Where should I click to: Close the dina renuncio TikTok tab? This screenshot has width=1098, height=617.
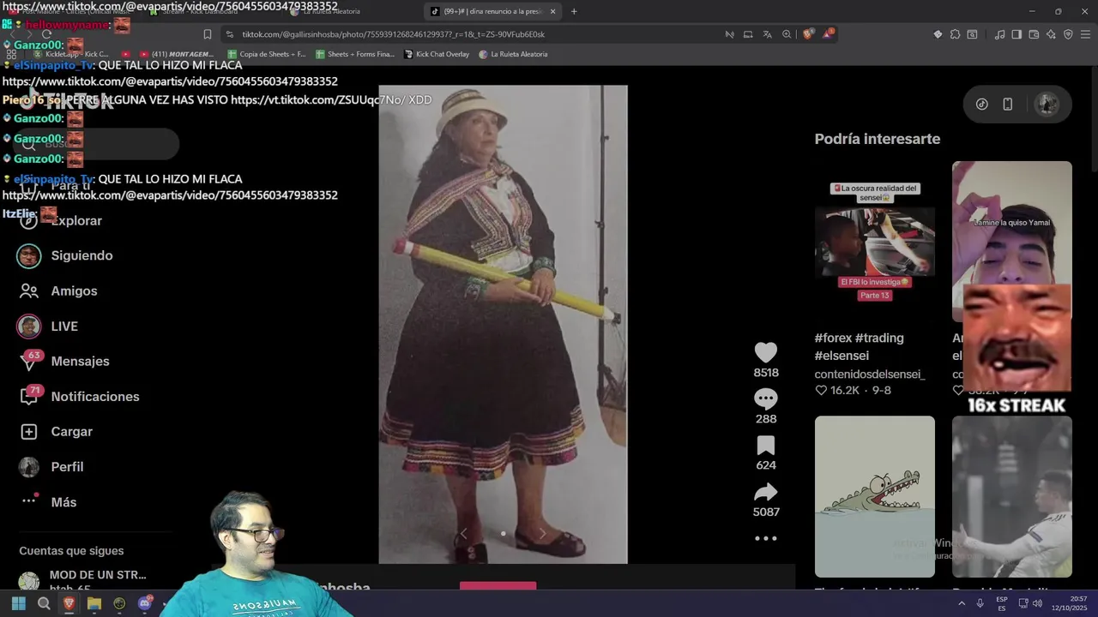[x=552, y=11]
